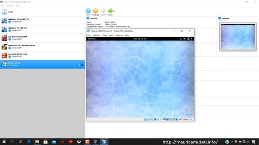Select the running Fedora 64 Bit VM
The height and width of the screenshot is (145, 259).
42,64
